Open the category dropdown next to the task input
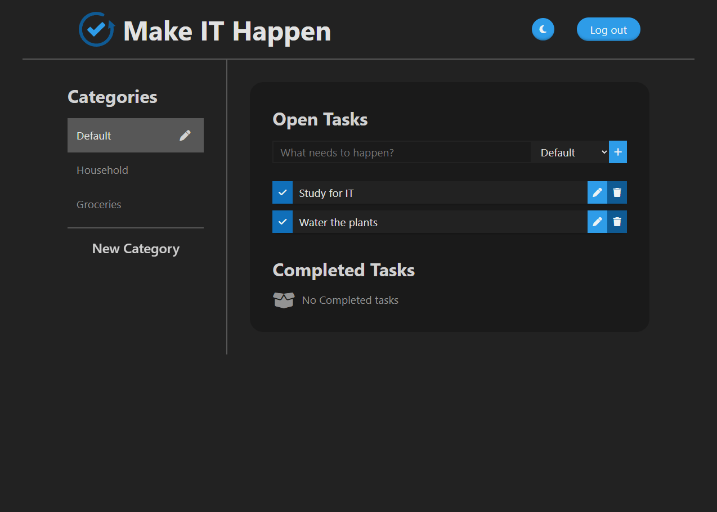717x512 pixels. (570, 152)
